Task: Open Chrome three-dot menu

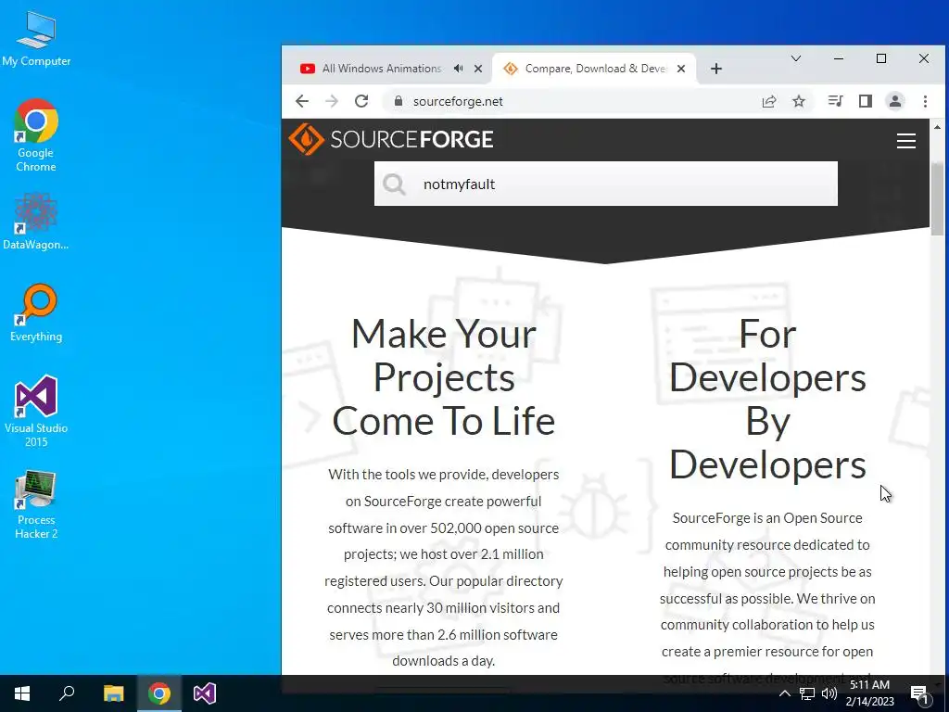Action: [x=926, y=101]
